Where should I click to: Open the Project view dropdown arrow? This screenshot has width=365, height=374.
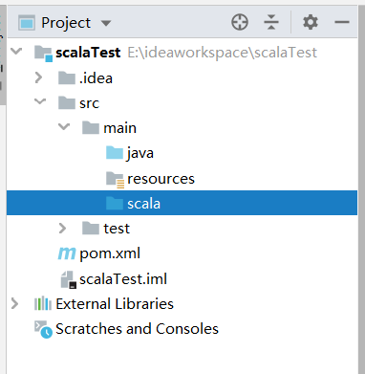coord(106,23)
